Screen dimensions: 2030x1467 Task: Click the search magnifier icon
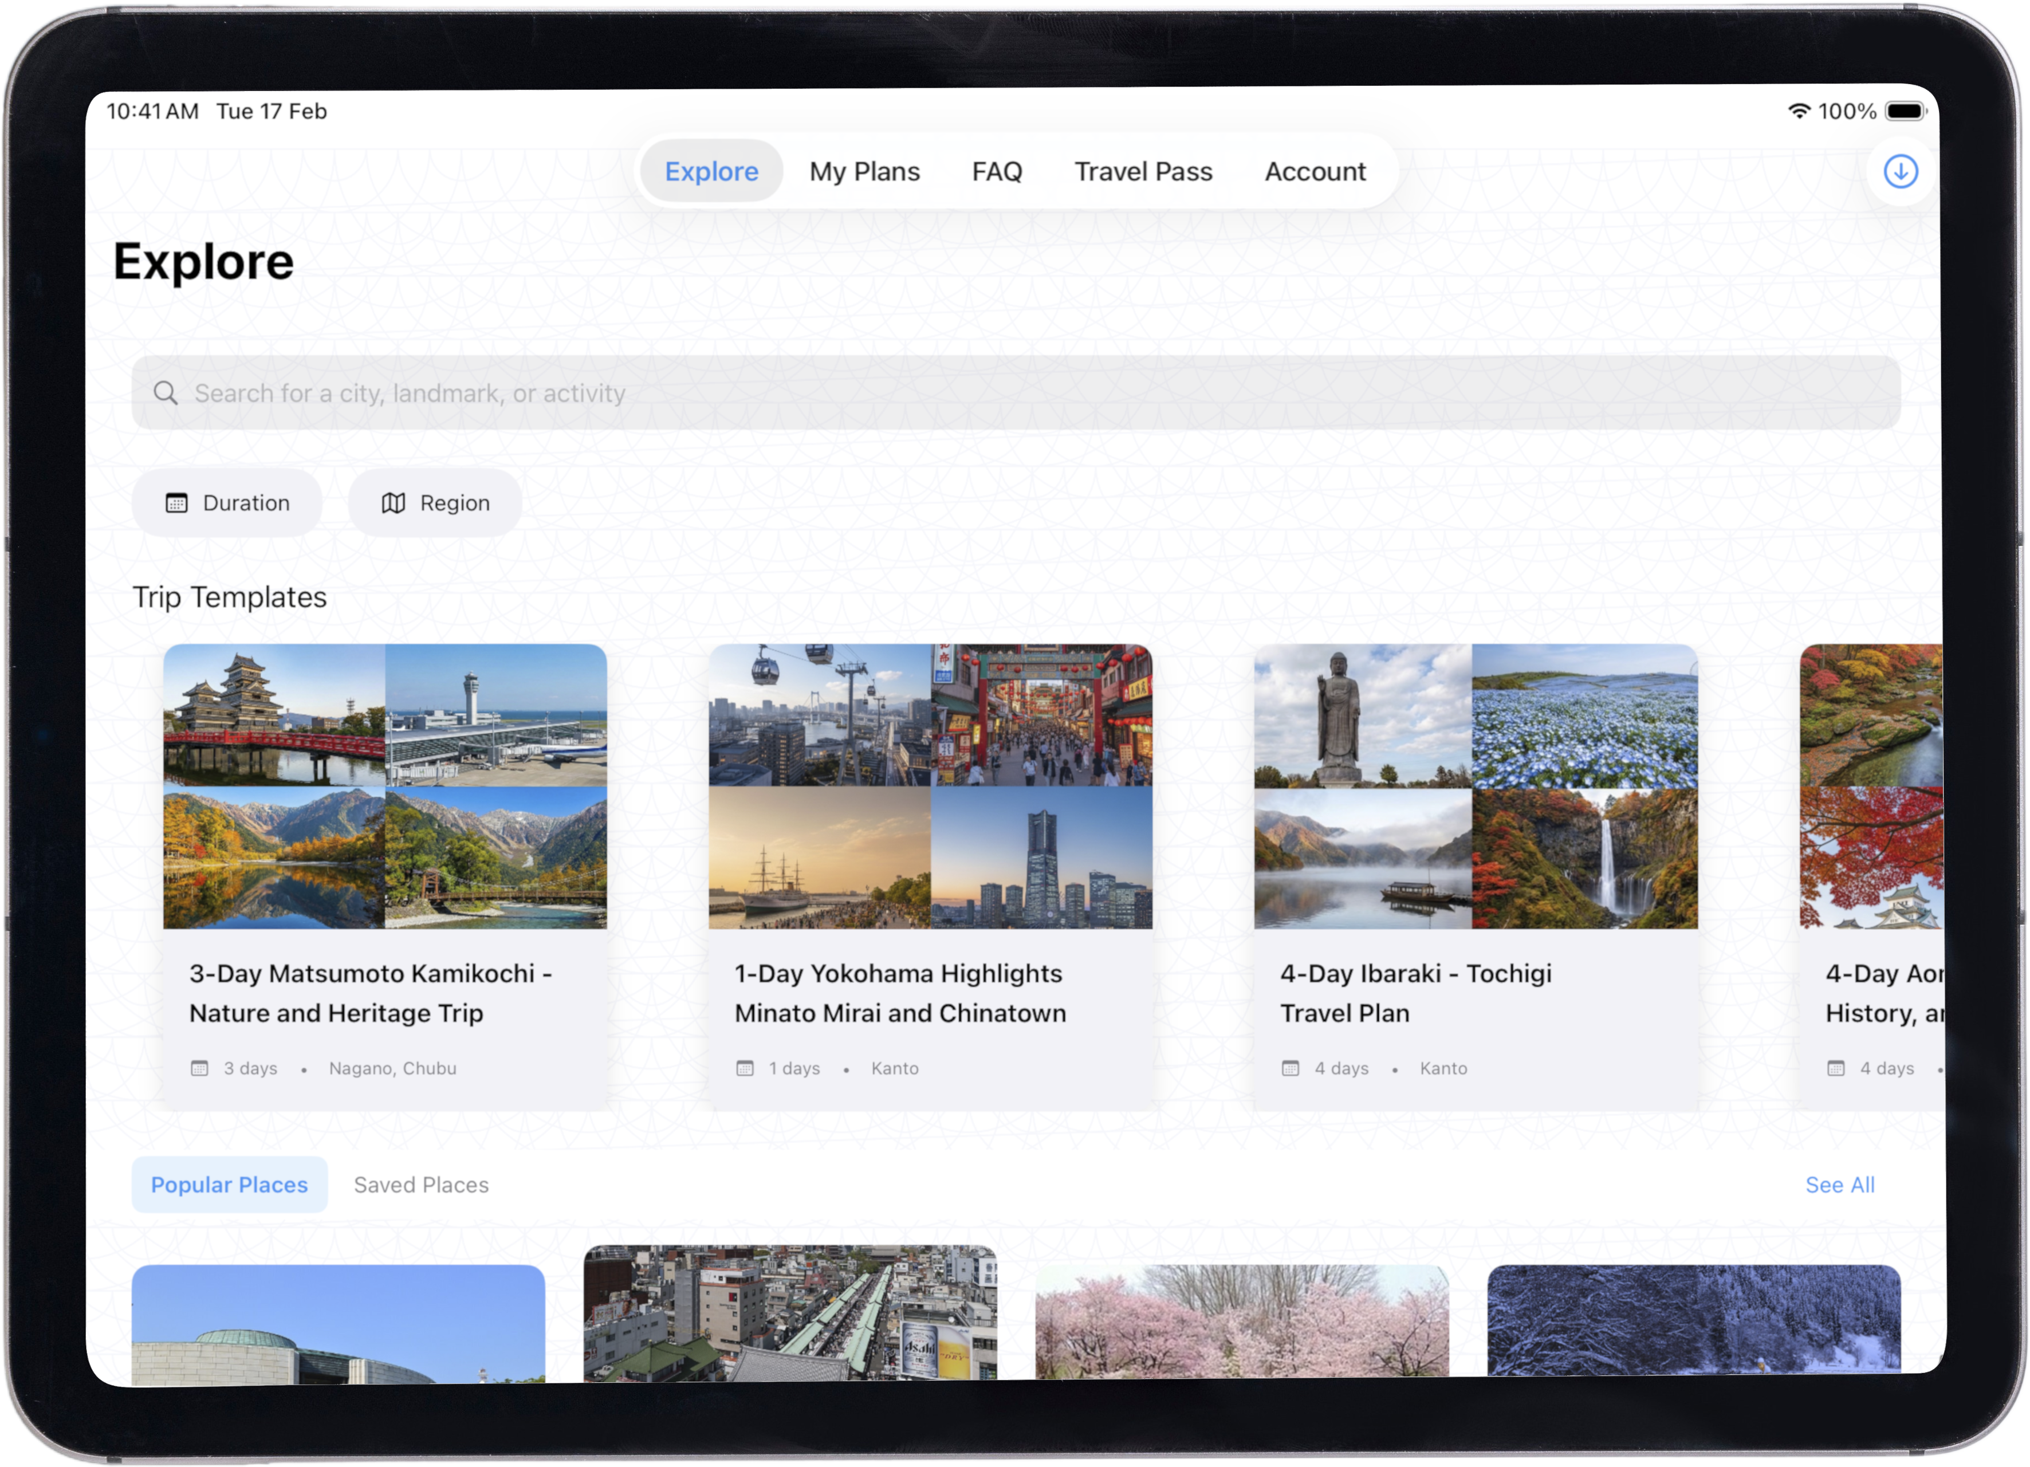[x=167, y=392]
